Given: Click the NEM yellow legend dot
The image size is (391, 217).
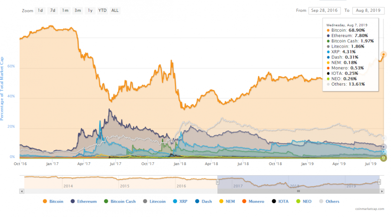Looking at the screenshot, I should click(x=221, y=201).
